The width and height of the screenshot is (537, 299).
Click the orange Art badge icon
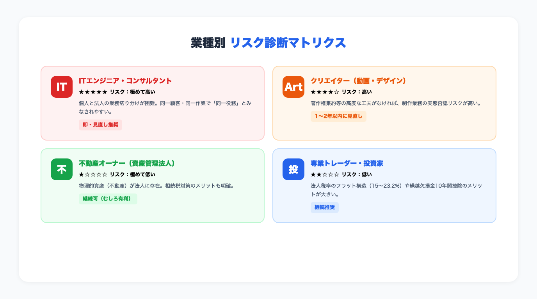(x=293, y=87)
